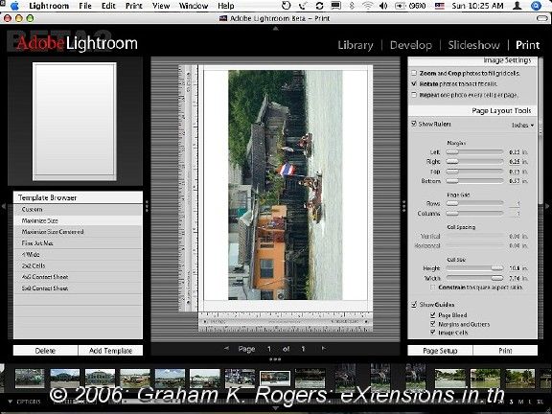The image size is (552, 414).
Task: Select the 2x2 Cells template
Action: [x=78, y=265]
